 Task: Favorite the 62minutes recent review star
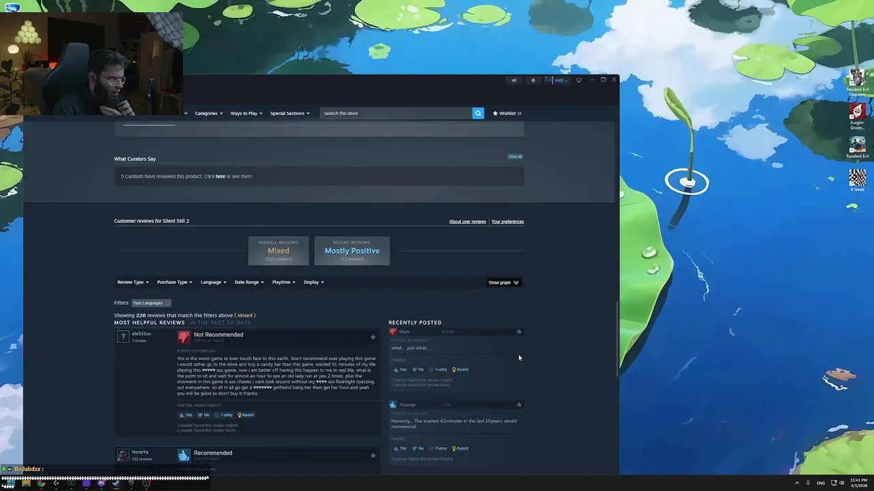(x=519, y=404)
